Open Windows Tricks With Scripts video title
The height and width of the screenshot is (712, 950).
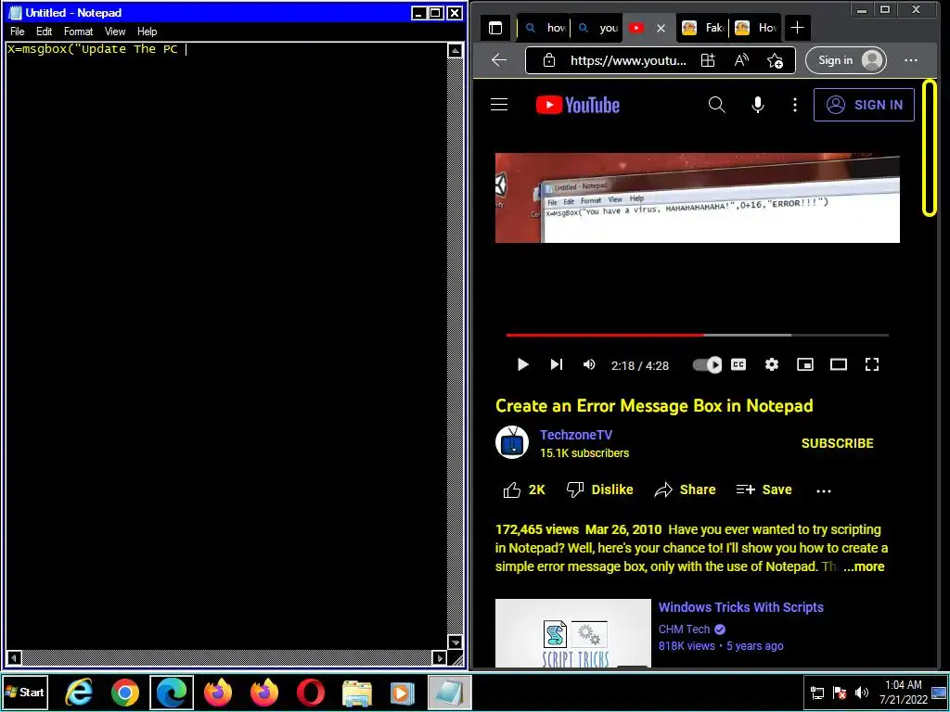(x=741, y=607)
